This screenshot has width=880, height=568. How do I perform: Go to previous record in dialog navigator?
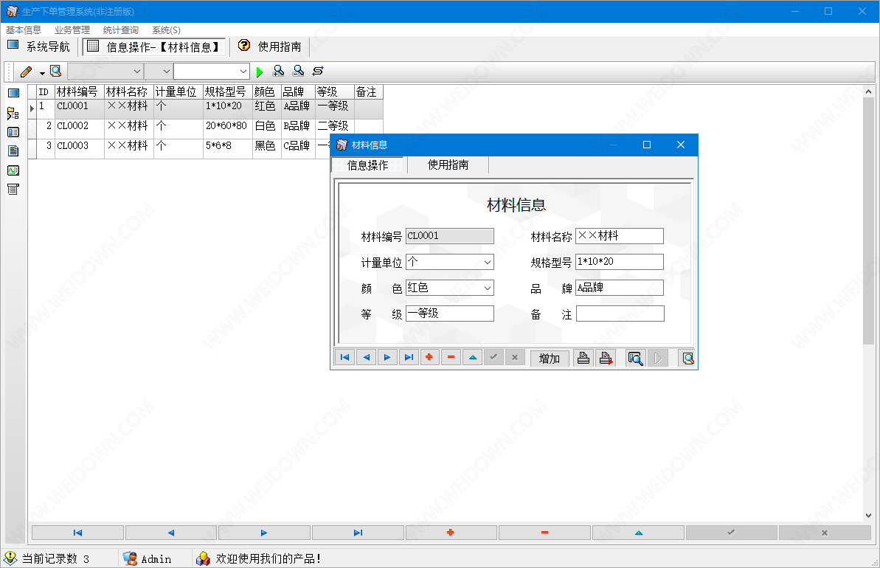367,358
